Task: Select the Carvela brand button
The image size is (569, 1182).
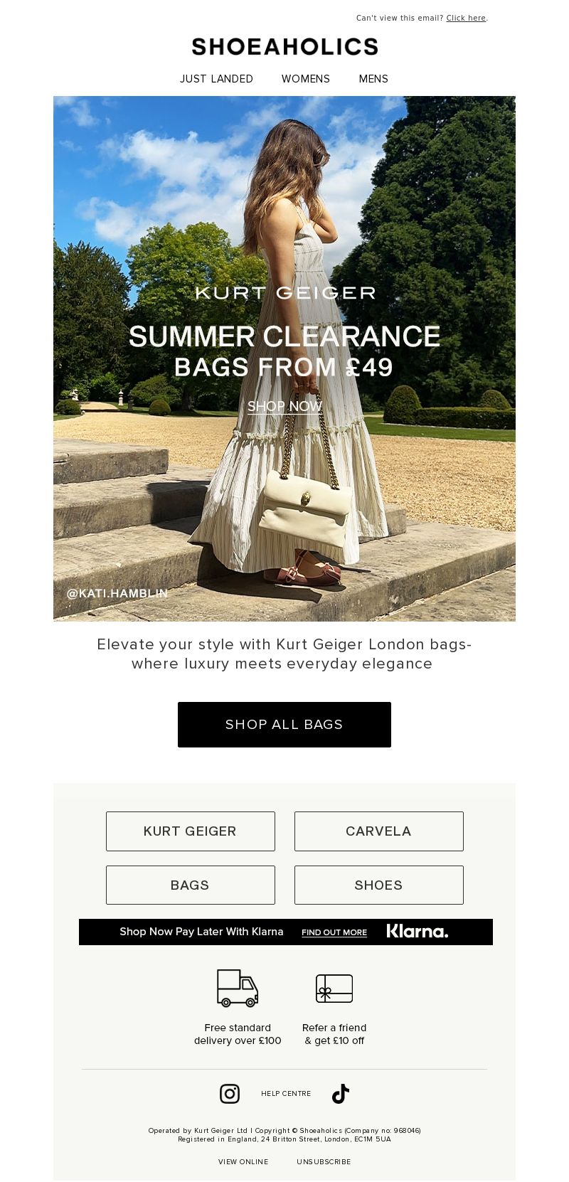Action: (379, 831)
